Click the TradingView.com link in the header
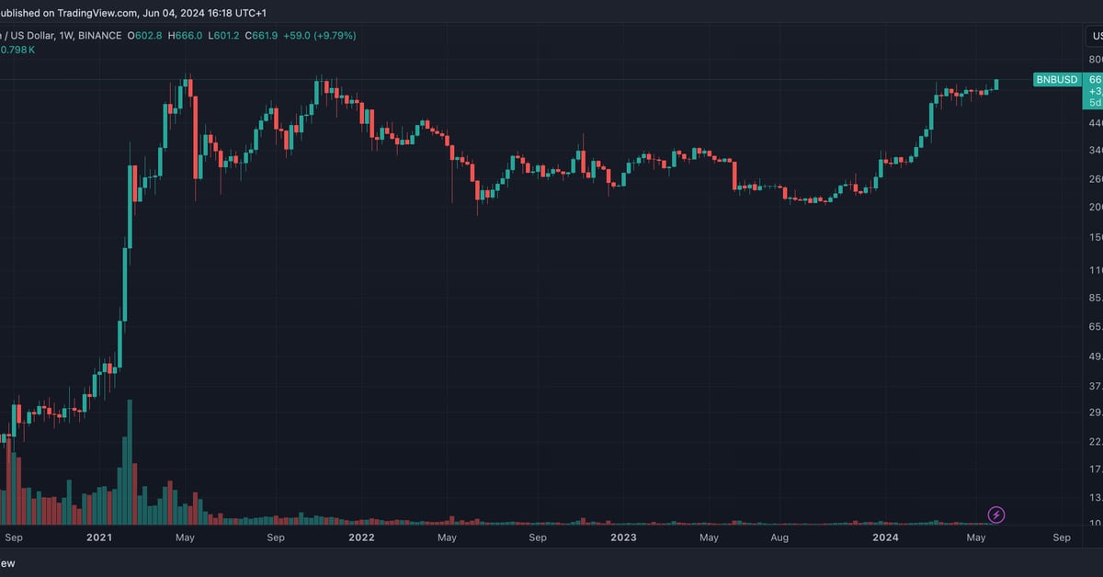 pyautogui.click(x=94, y=14)
